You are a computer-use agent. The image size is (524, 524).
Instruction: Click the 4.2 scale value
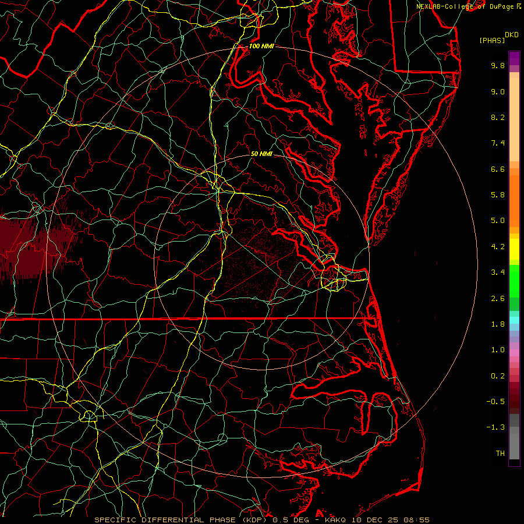(498, 247)
